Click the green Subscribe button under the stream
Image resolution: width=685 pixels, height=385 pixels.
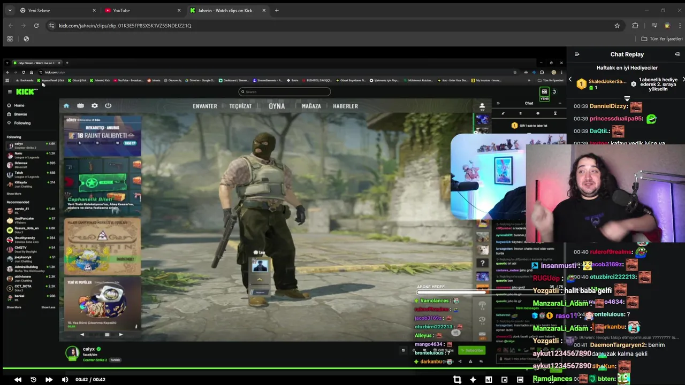pyautogui.click(x=472, y=350)
